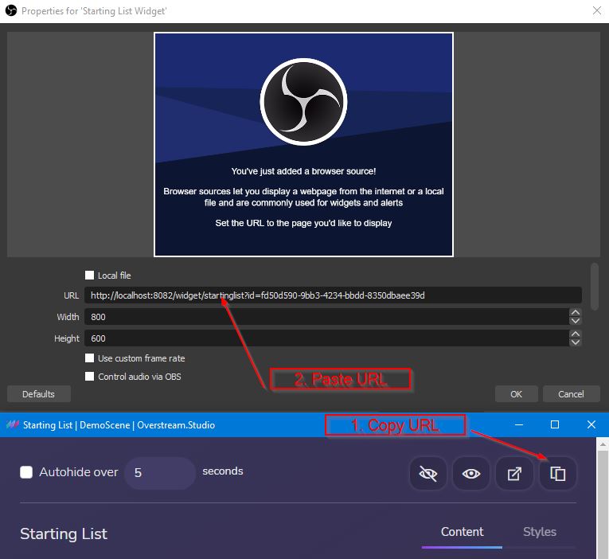
Task: Click the Defaults button
Action: pyautogui.click(x=39, y=394)
